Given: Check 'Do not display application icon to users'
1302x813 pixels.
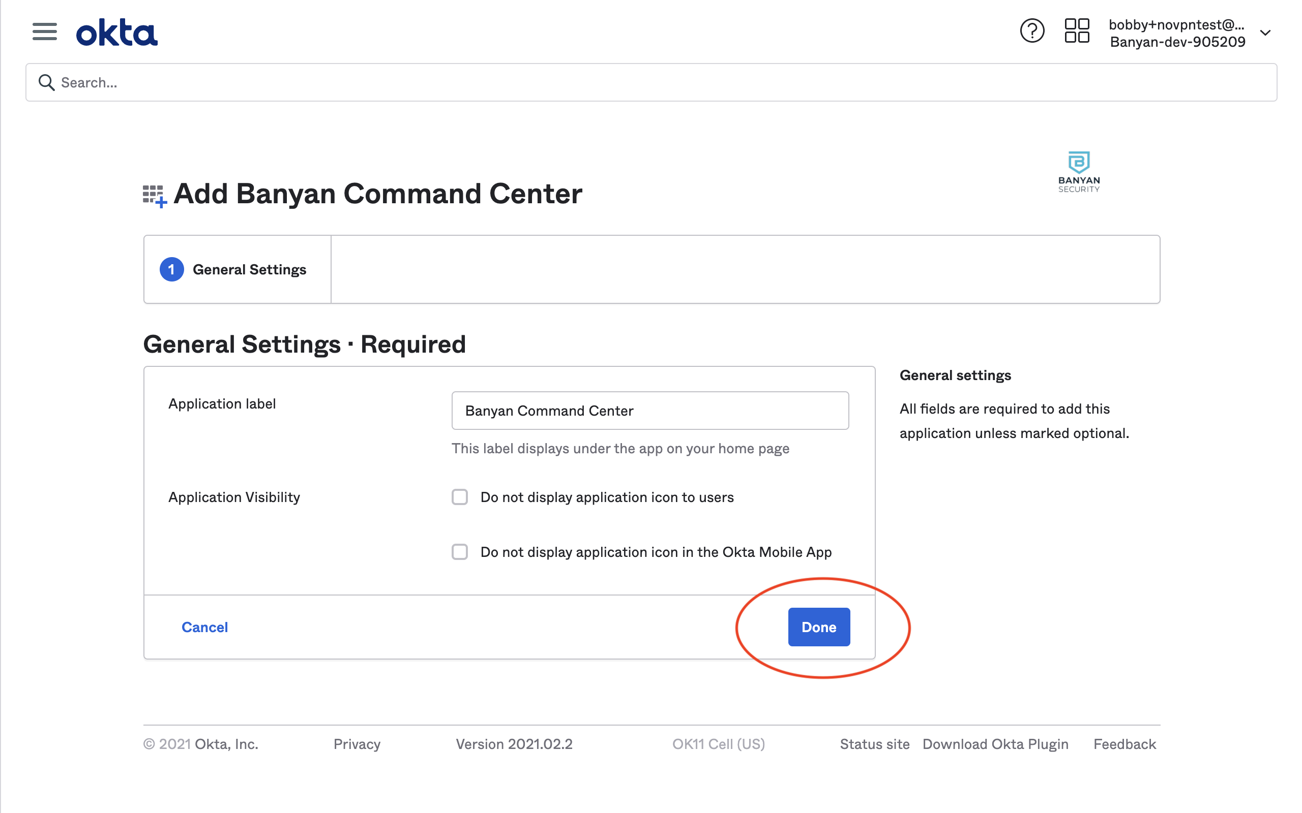Looking at the screenshot, I should click(459, 497).
